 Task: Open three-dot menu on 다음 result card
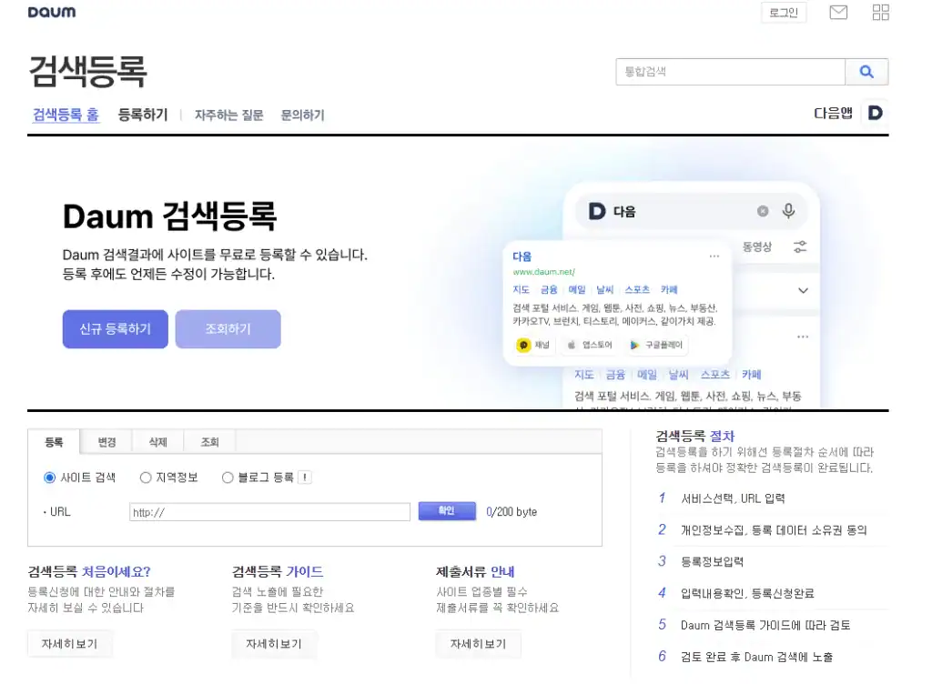pyautogui.click(x=714, y=256)
